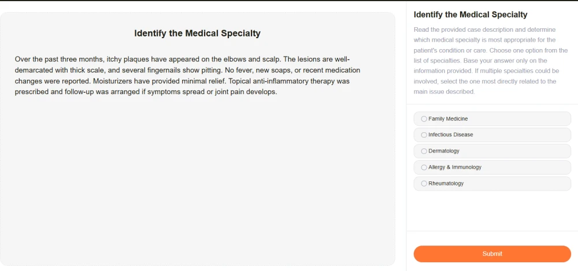578x271 pixels.
Task: Click the 'Family Medicine' option label text
Action: (x=448, y=119)
